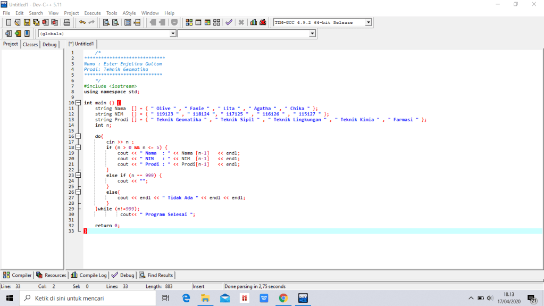Collapse the main function fold at line 10
The image size is (544, 306).
[x=78, y=103]
